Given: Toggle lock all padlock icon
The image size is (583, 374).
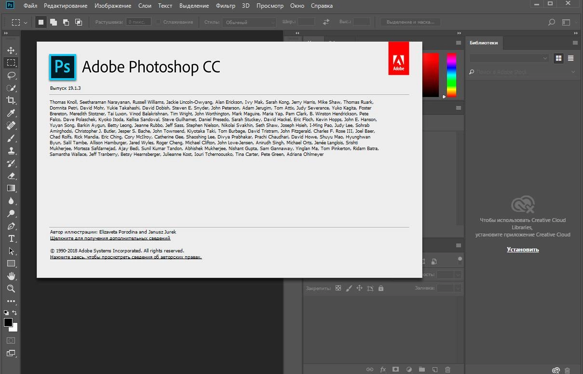Looking at the screenshot, I should pyautogui.click(x=381, y=288).
